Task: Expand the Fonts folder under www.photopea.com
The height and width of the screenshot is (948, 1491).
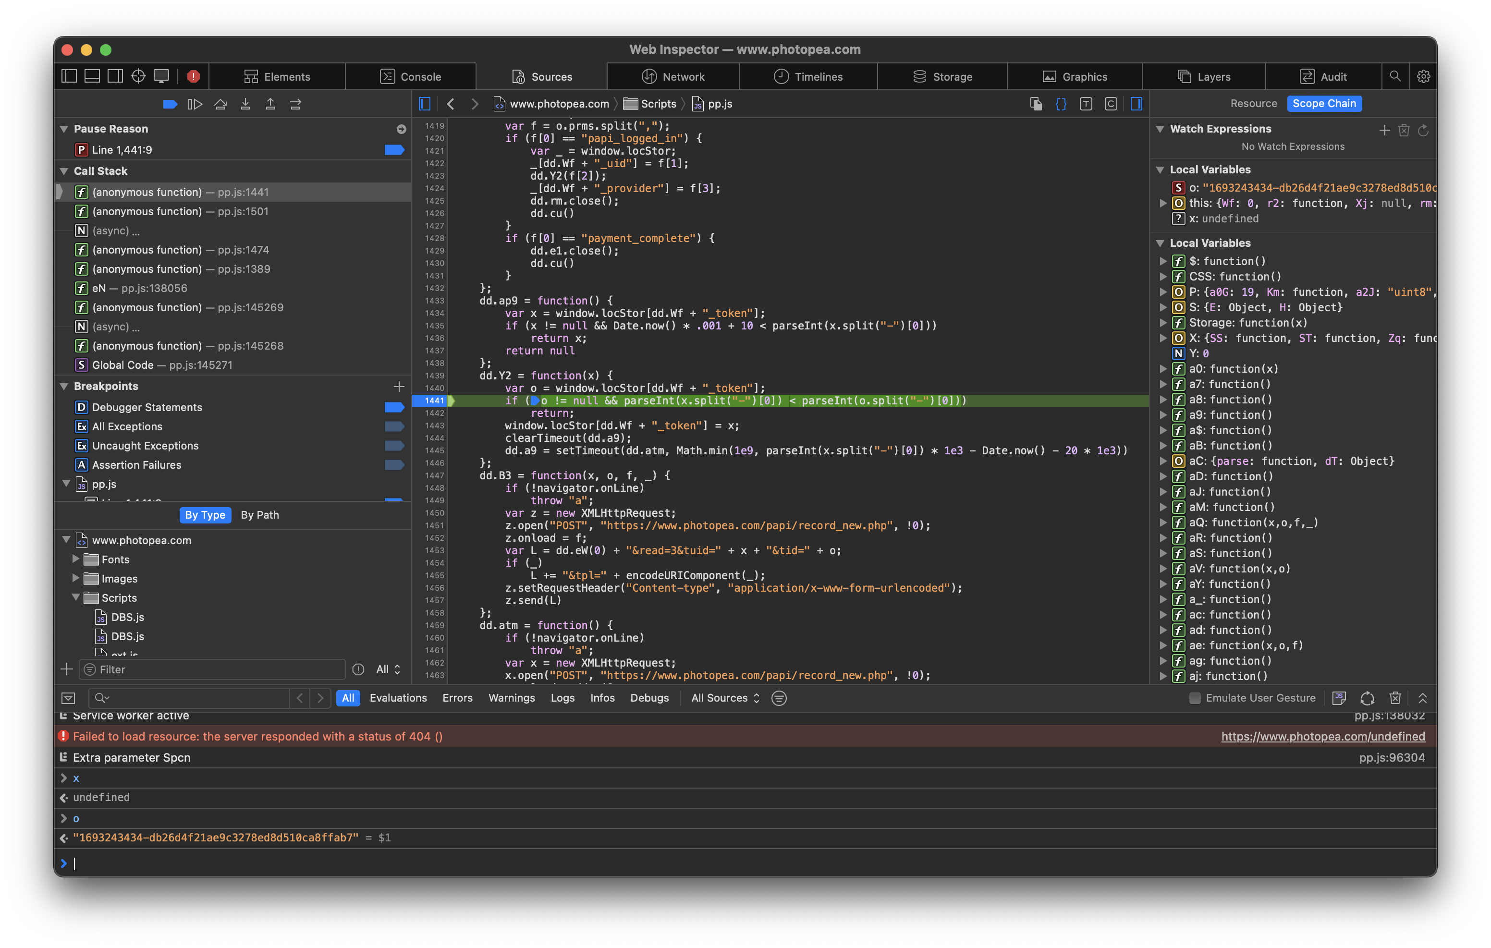Action: 75,559
